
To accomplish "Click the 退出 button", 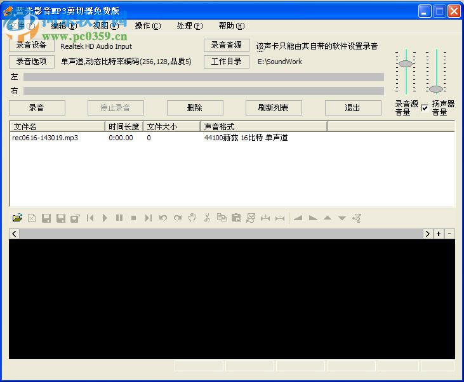I will [353, 108].
